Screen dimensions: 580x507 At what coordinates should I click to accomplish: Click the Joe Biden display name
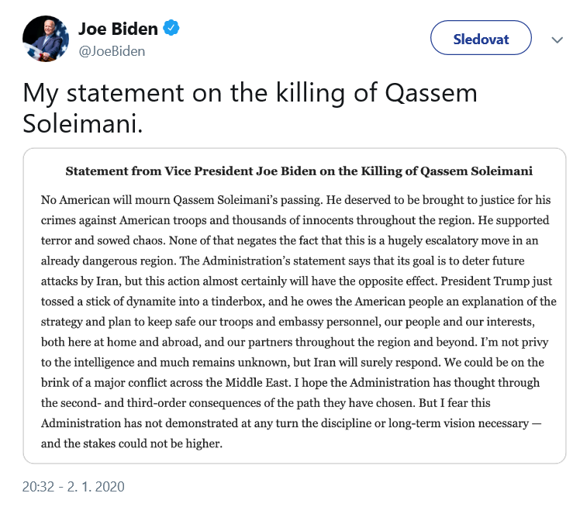click(x=118, y=29)
